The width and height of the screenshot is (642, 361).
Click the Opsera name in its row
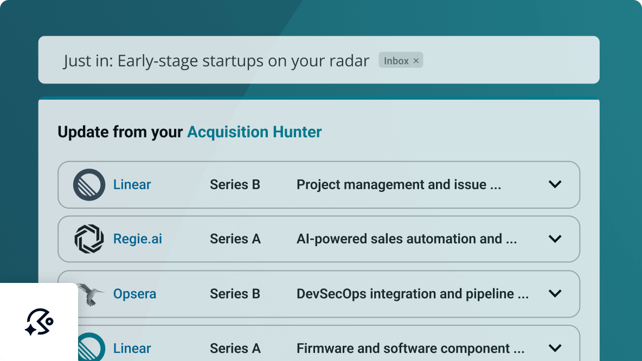pos(134,293)
